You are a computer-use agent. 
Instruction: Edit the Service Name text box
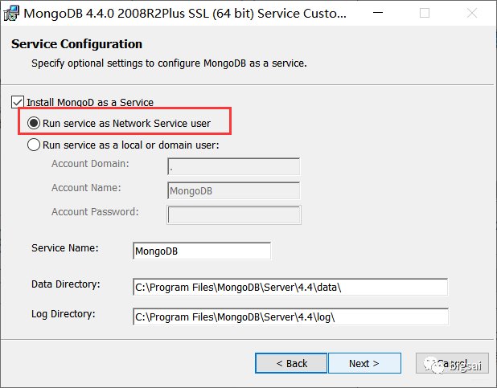coord(202,251)
